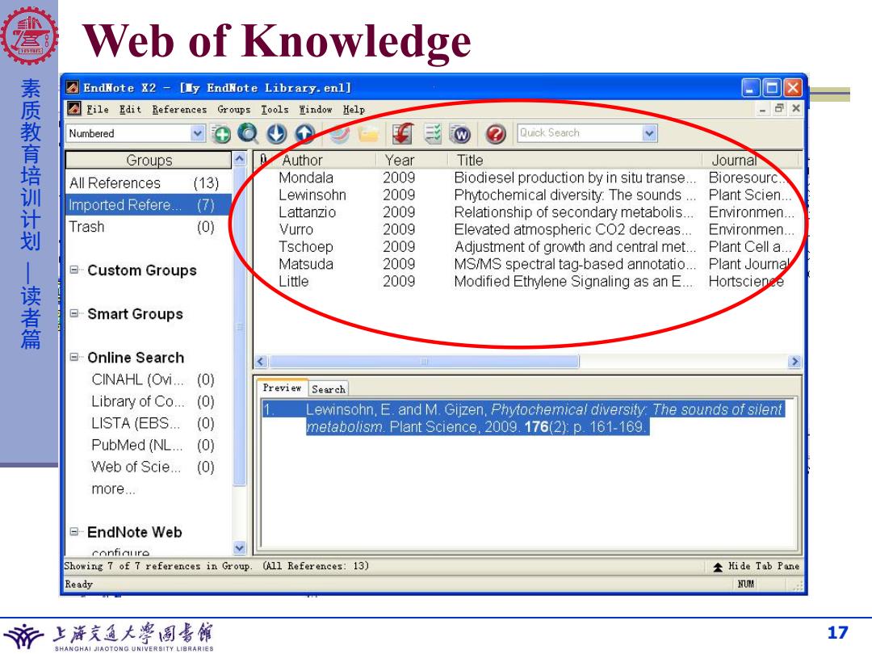Click the highlighted Lewinsohn citation in Preview
Screen dimensions: 872x654
(523, 417)
